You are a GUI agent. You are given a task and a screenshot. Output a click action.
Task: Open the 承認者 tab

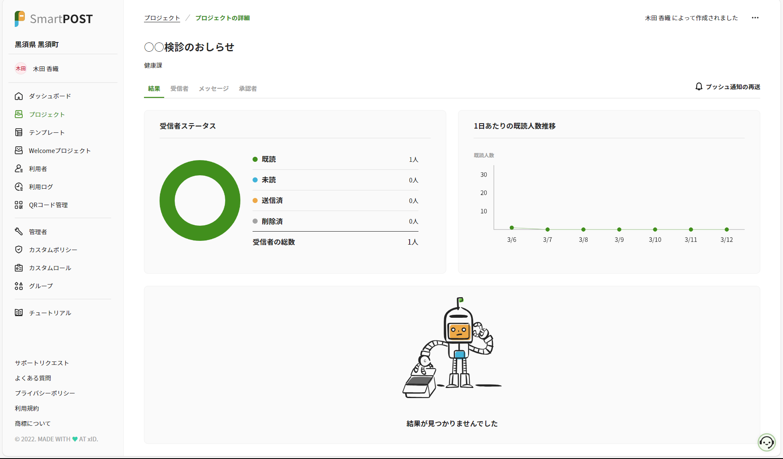[x=248, y=89]
